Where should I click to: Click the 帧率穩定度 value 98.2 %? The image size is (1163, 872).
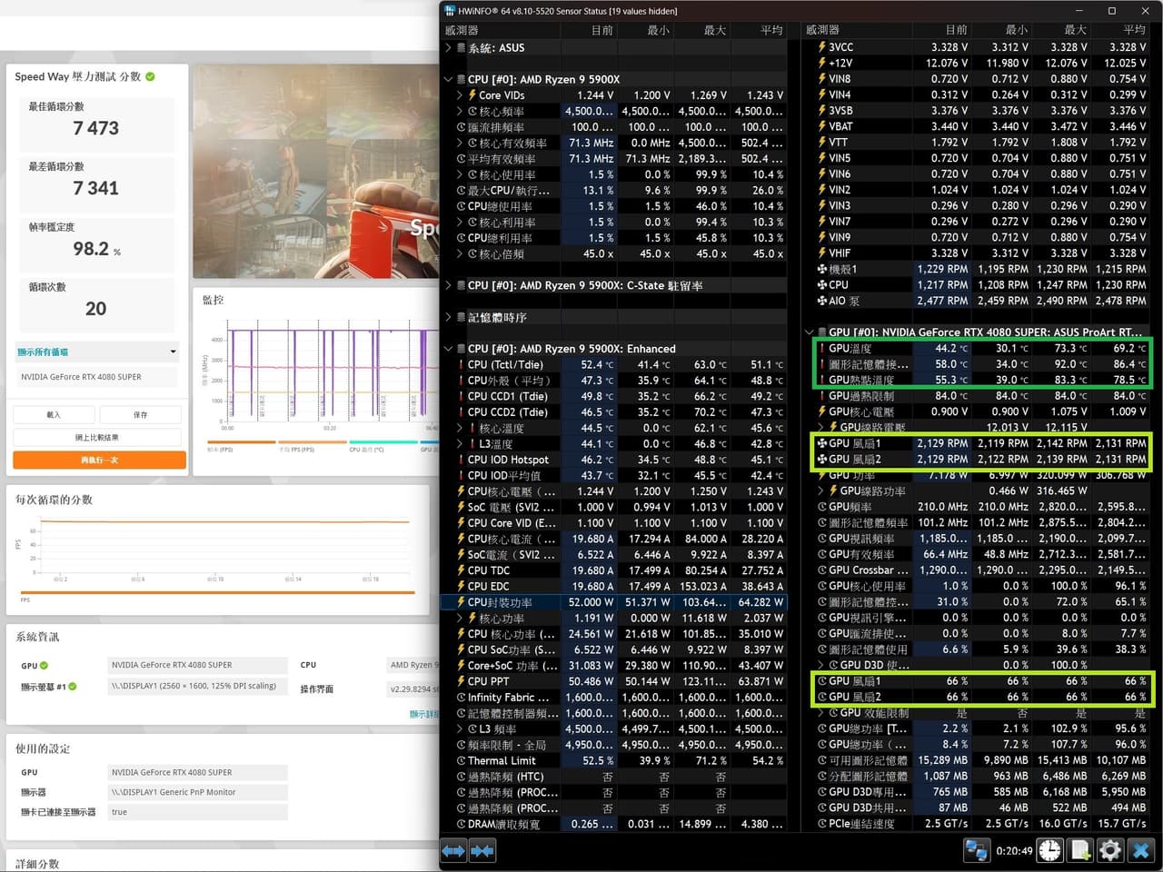point(97,249)
